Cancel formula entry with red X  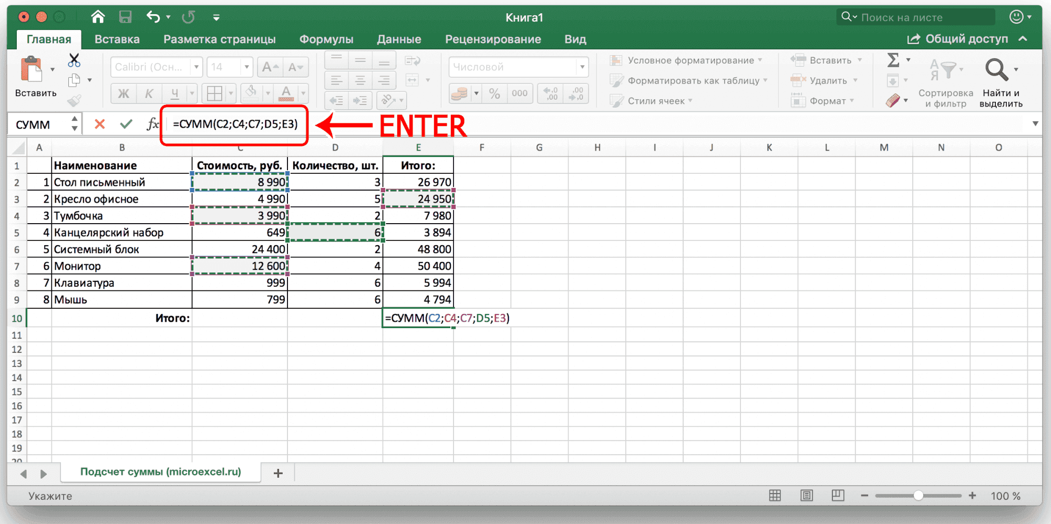pos(99,124)
